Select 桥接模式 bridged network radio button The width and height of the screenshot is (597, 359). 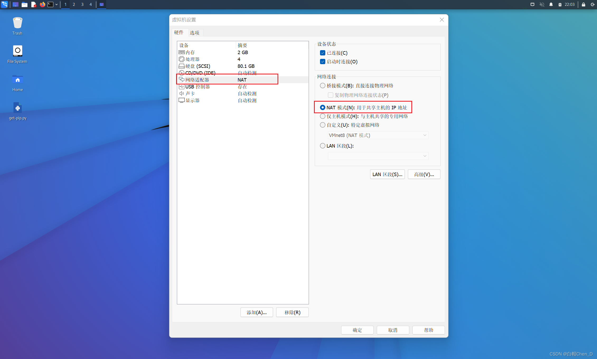click(x=323, y=86)
